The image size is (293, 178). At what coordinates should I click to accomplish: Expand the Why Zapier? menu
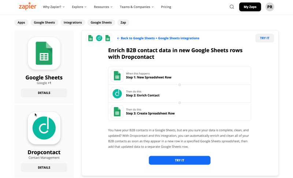53,7
